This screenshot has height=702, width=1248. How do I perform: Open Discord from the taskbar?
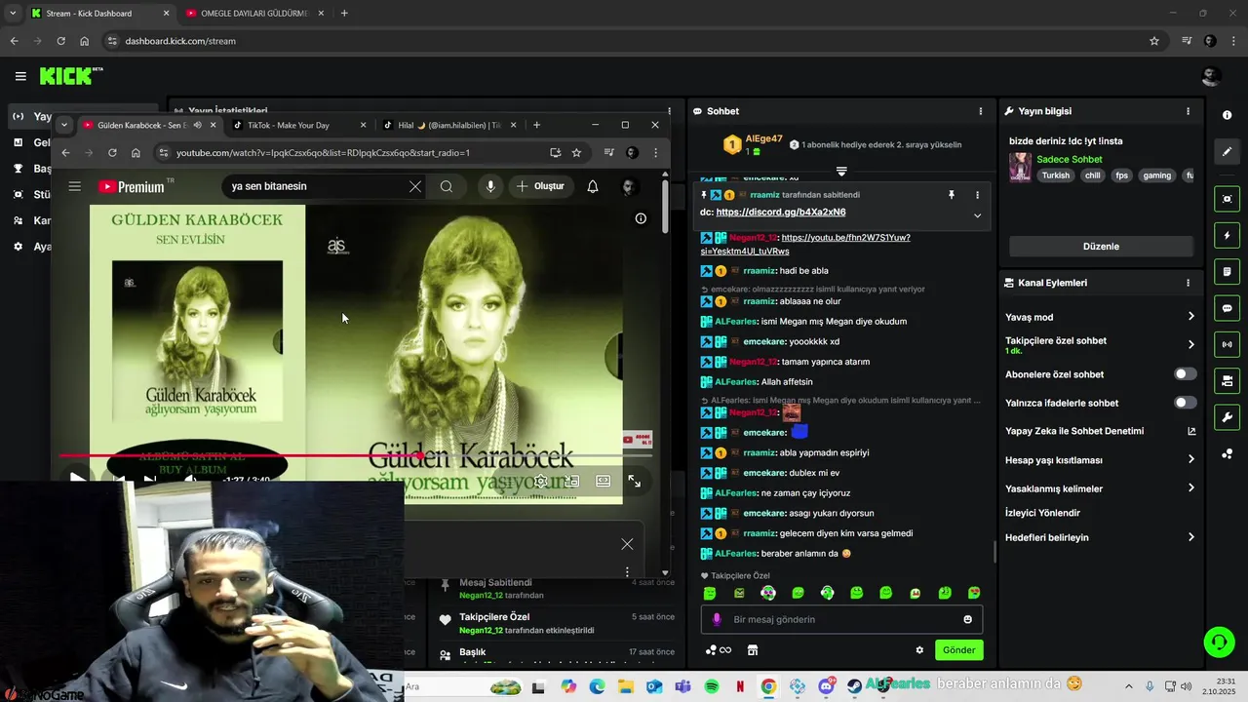[827, 686]
